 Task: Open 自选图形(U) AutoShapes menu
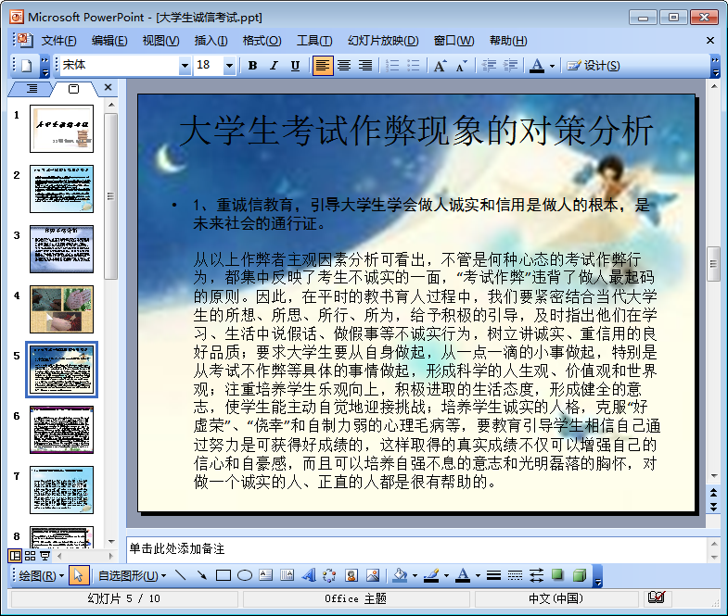tap(132, 575)
